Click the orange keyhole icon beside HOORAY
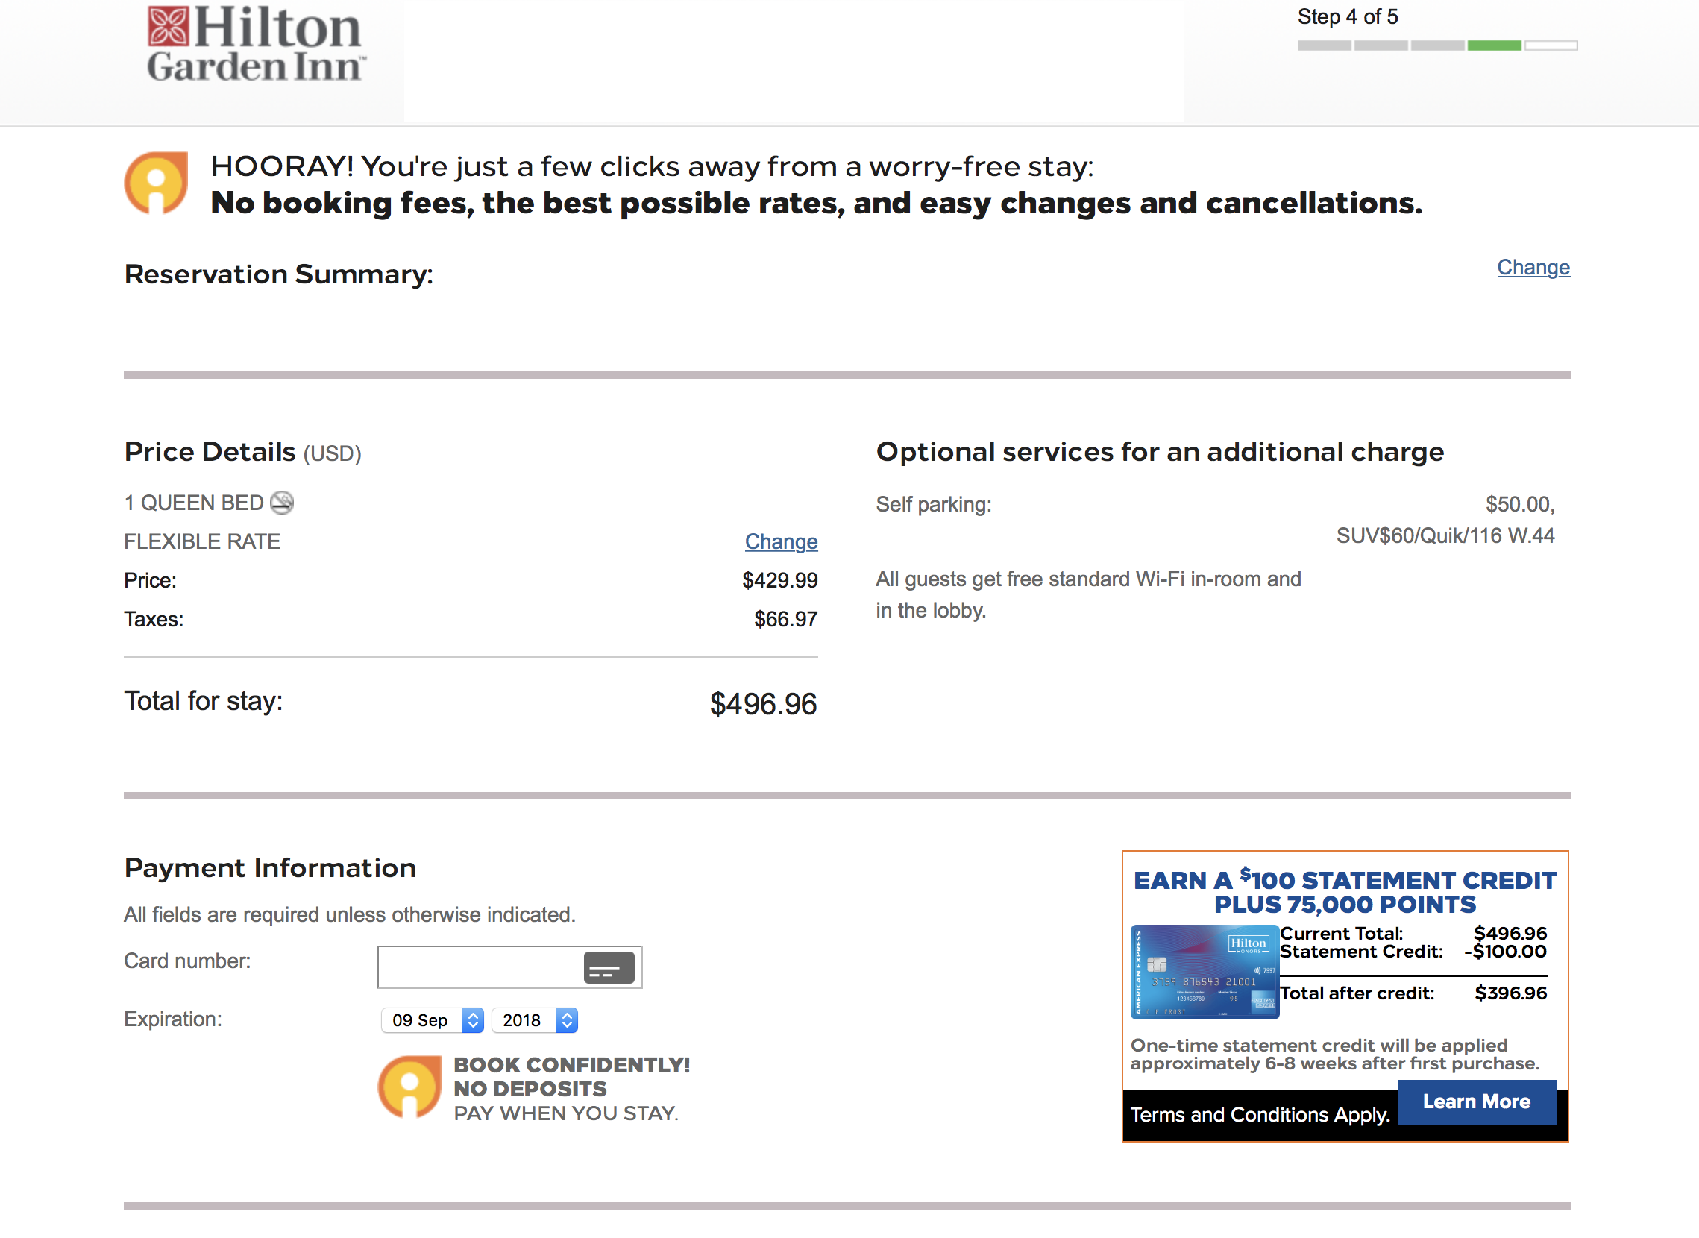Image resolution: width=1699 pixels, height=1238 pixels. coord(156,183)
